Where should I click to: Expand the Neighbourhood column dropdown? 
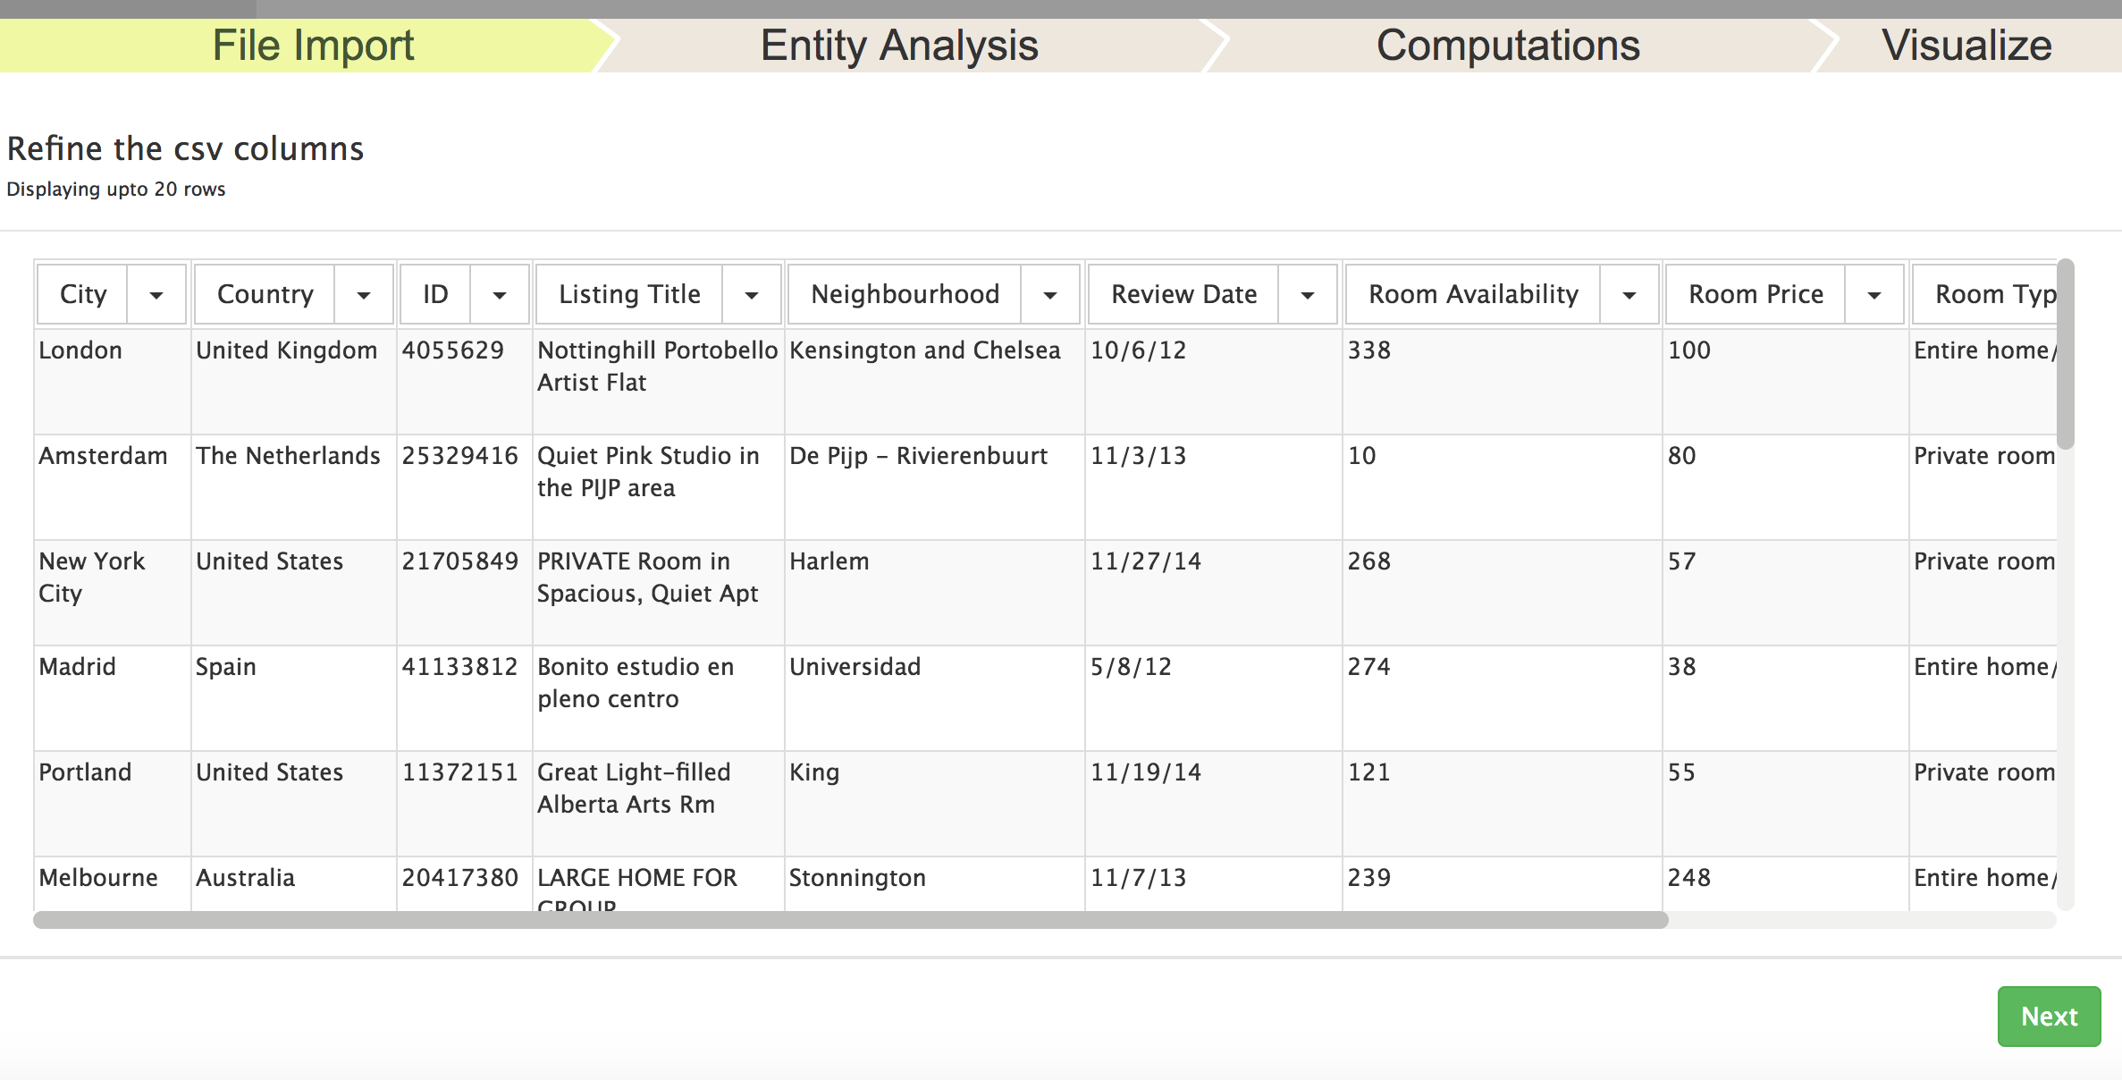[1050, 294]
